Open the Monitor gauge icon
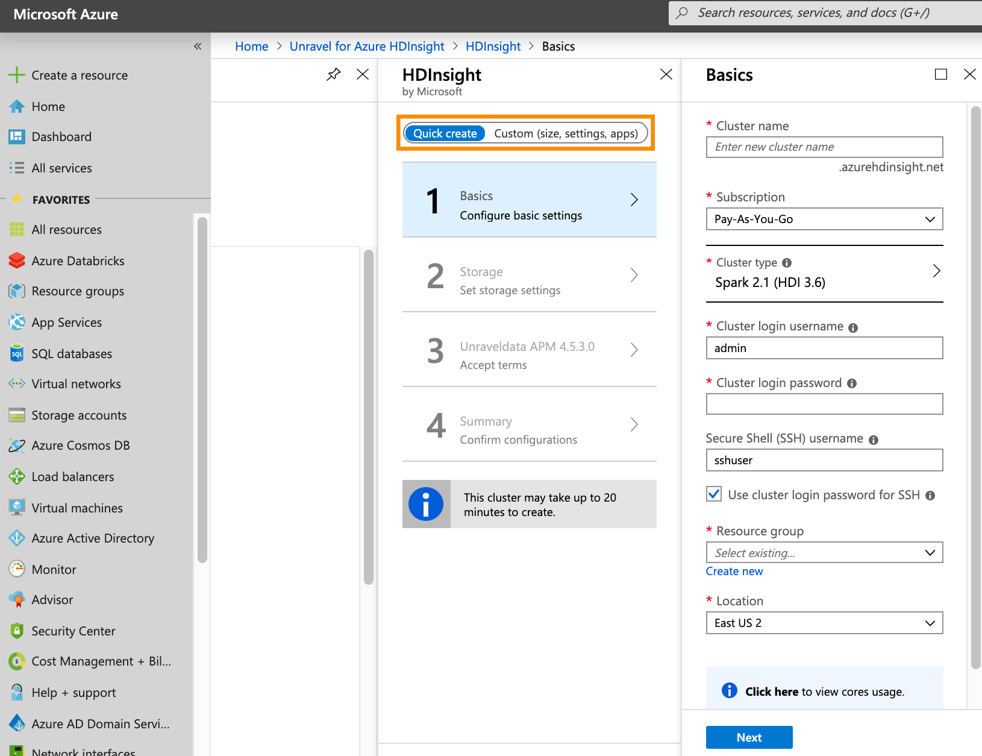Viewport: 982px width, 756px height. 17,569
